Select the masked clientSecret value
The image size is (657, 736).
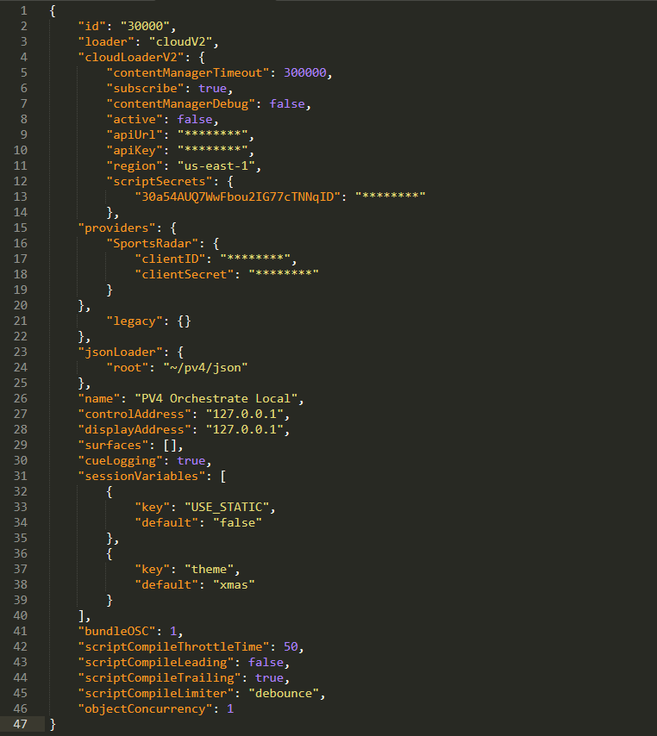[x=284, y=274]
